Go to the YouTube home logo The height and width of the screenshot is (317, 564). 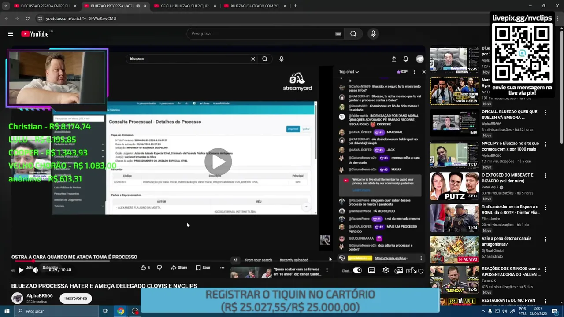[35, 34]
